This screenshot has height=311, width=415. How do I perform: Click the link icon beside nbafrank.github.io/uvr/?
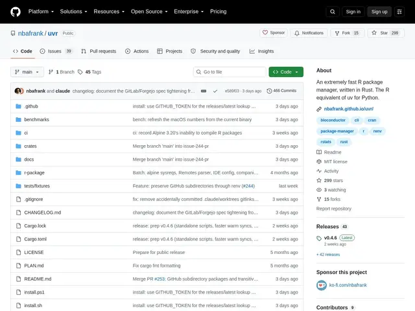coord(319,109)
